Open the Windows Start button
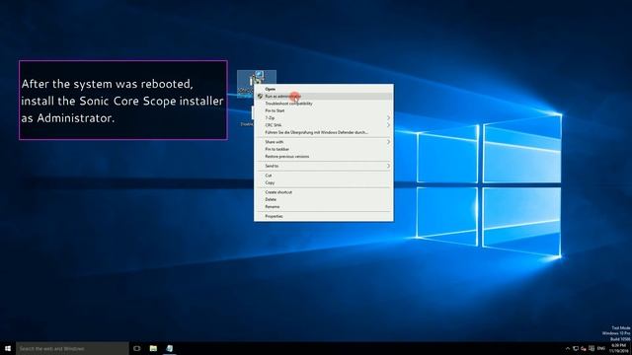The width and height of the screenshot is (632, 355). click(x=8, y=348)
